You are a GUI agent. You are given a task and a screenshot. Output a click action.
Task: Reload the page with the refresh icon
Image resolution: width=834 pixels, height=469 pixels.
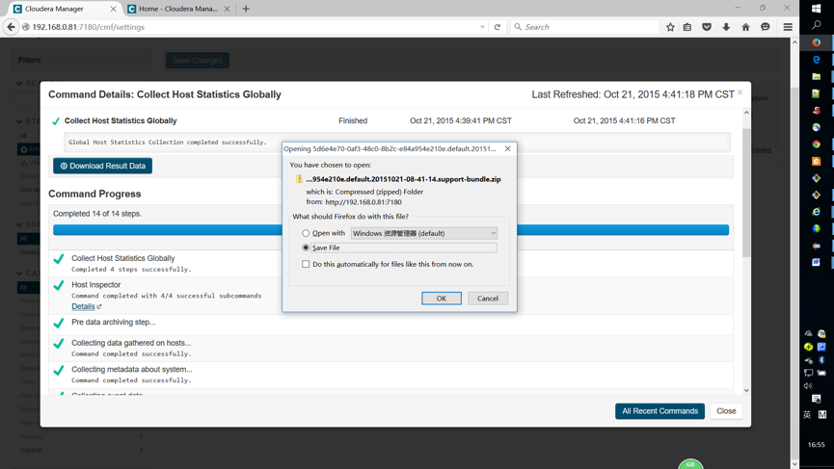pos(498,27)
